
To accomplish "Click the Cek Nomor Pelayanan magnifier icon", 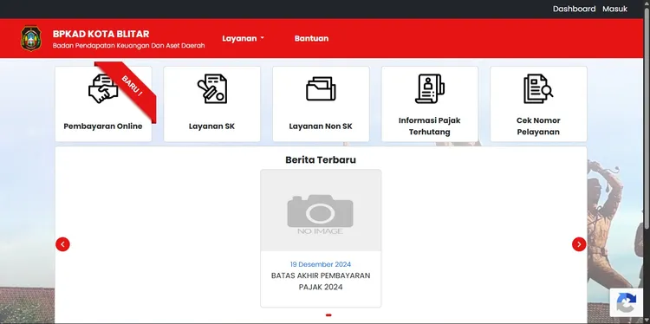I will click(538, 88).
